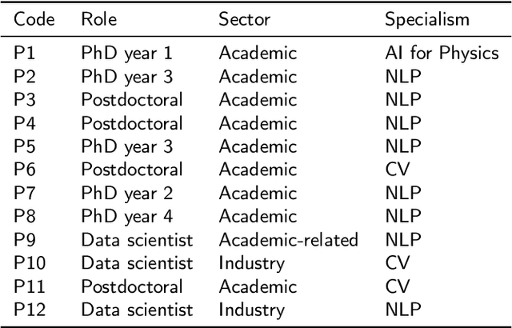Viewport: 512px width, 328px height.
Task: Click the Postdoctoral role in row P11
Action: click(131, 286)
